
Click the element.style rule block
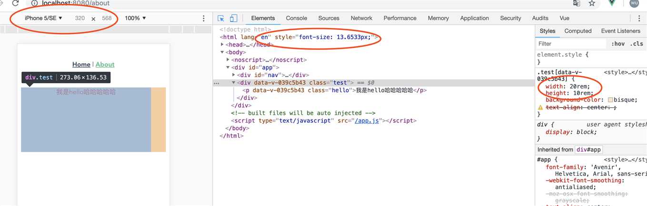click(592, 58)
